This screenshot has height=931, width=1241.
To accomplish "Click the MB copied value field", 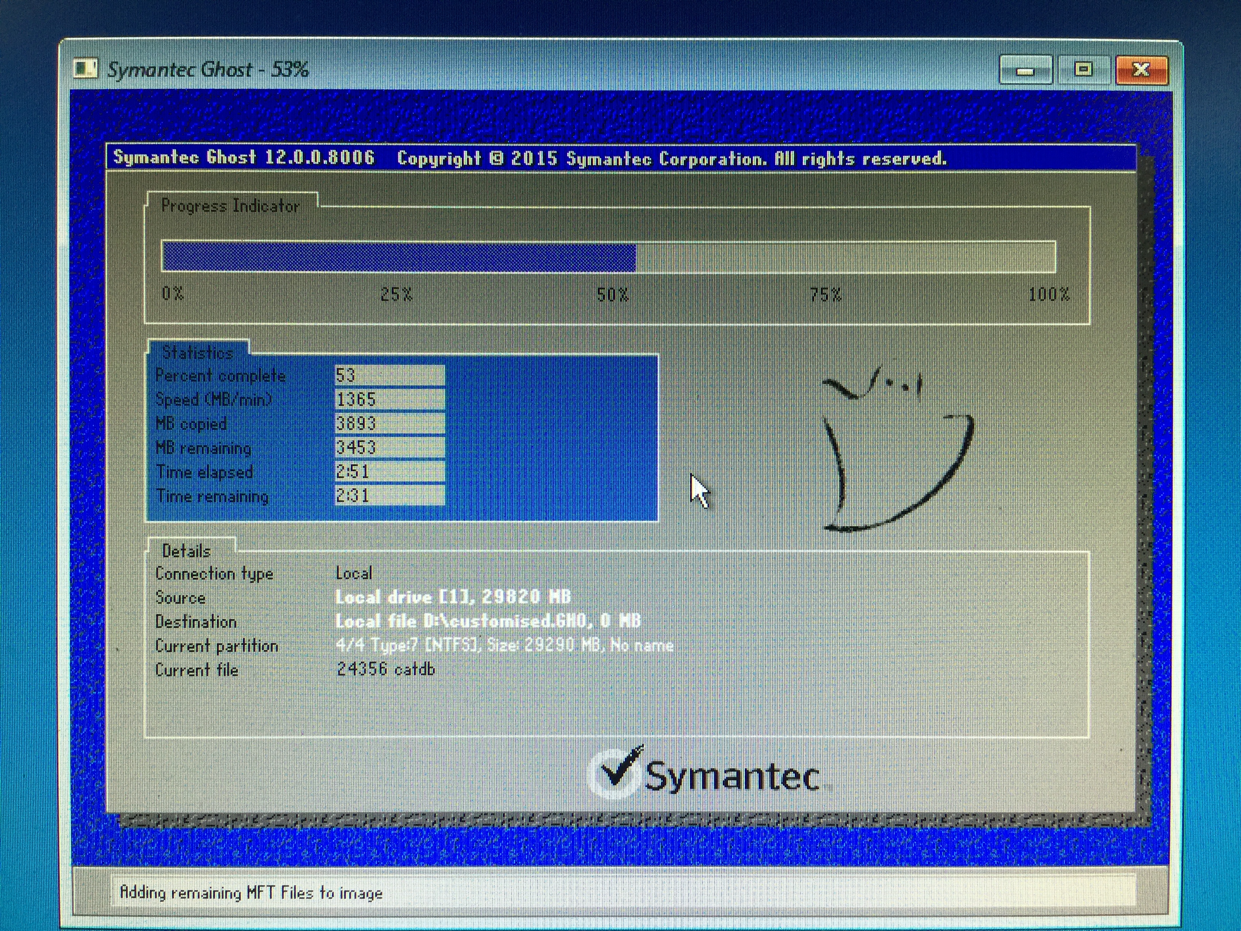I will point(389,423).
